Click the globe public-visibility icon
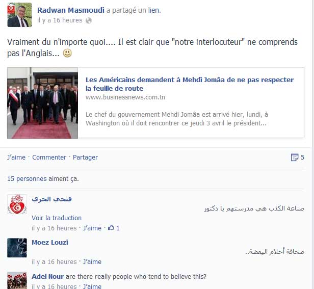 [89, 20]
